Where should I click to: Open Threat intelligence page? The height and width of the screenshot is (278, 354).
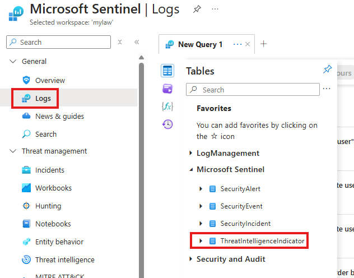point(65,260)
